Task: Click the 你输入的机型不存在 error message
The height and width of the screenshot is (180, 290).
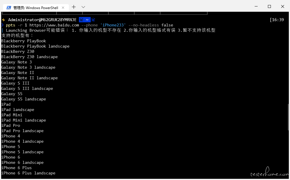Action: 100,30
